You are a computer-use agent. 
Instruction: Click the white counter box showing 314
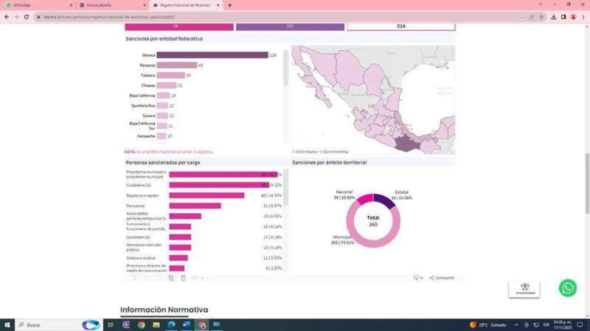click(401, 27)
